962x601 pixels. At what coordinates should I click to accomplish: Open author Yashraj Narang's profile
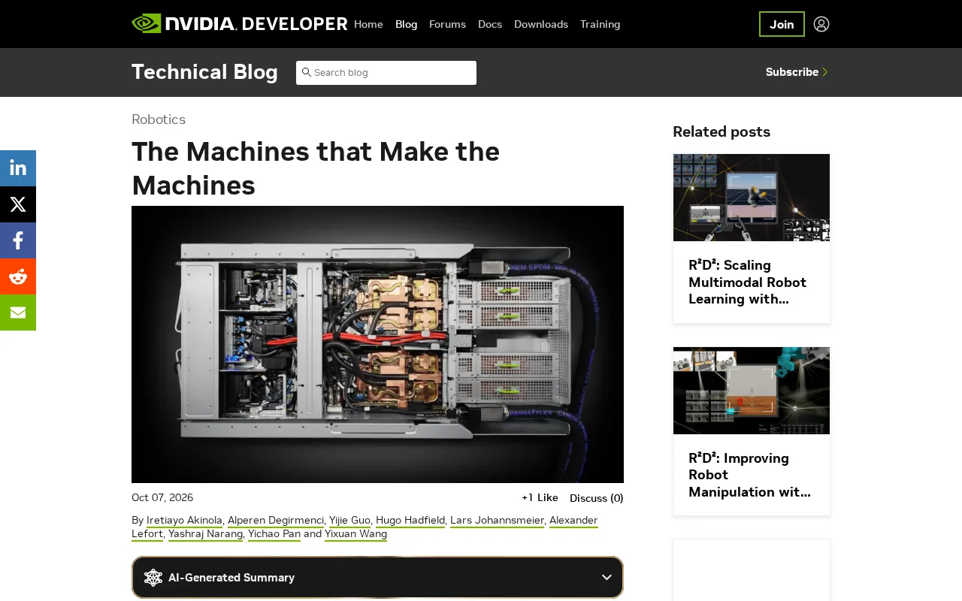click(x=205, y=533)
